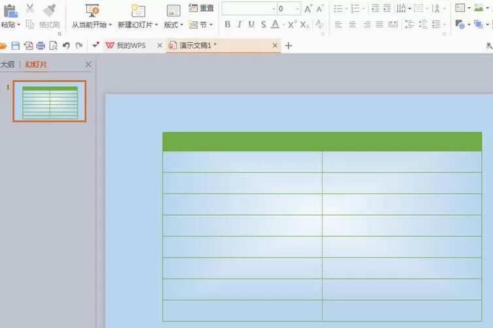Open the font name combo box

click(x=249, y=8)
